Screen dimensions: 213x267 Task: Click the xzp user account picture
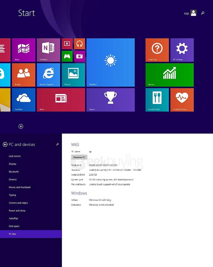pyautogui.click(x=194, y=13)
